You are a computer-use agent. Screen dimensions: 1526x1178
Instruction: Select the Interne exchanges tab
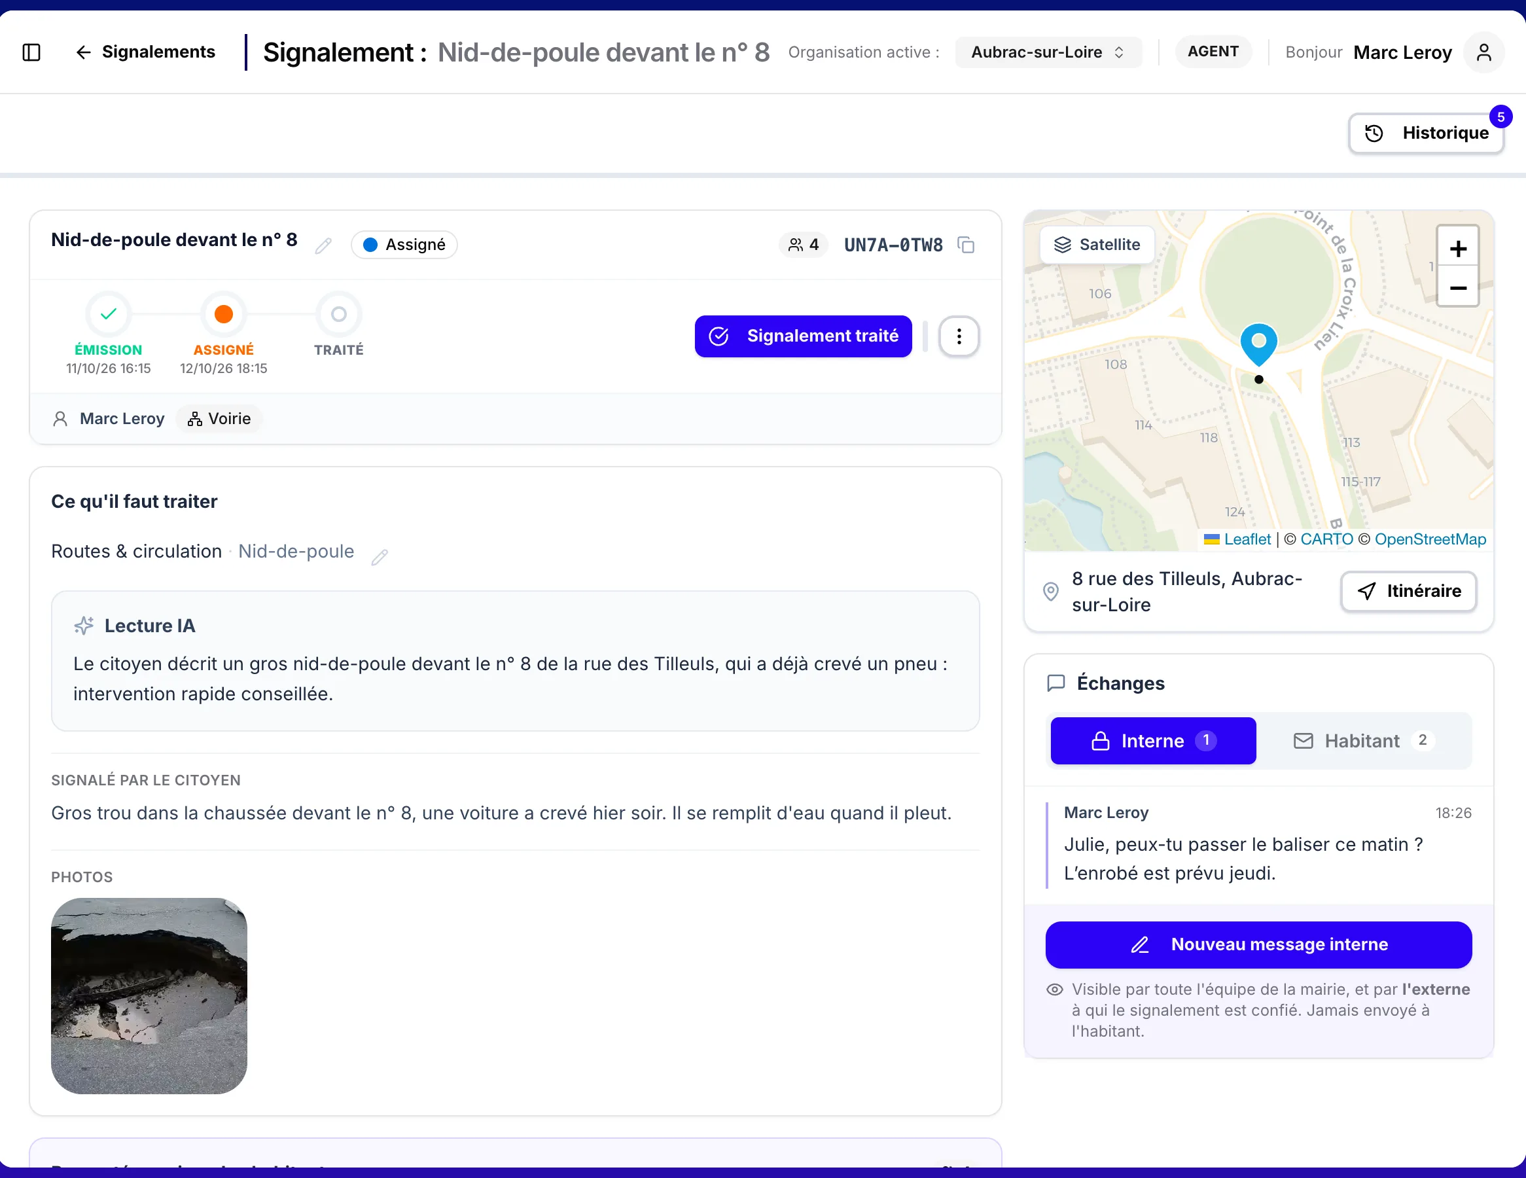[1154, 741]
